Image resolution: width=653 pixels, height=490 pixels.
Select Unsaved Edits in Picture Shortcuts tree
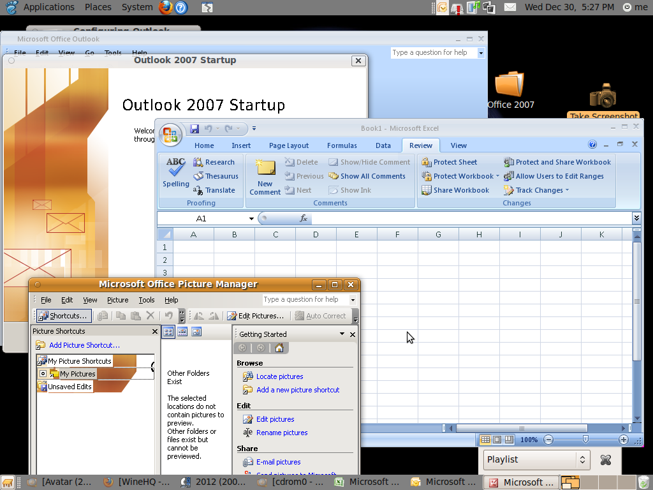[70, 387]
